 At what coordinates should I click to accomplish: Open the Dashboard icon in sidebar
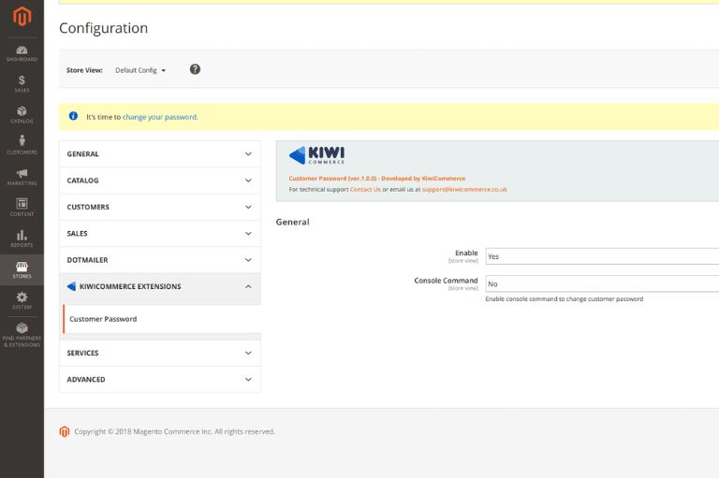(x=22, y=52)
